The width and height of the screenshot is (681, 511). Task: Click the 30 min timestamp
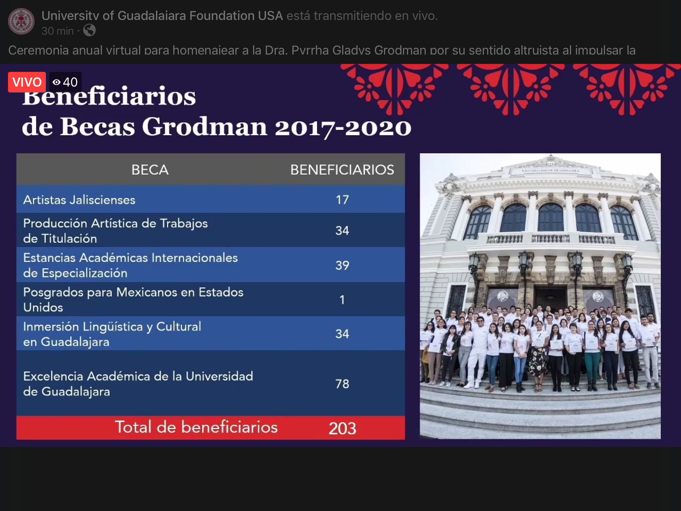(58, 31)
